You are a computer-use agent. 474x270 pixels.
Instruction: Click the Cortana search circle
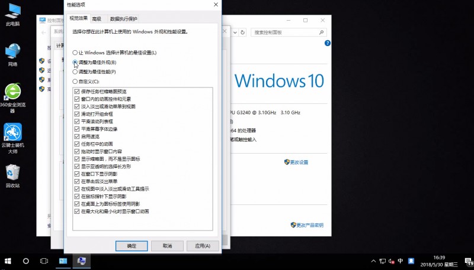tap(26, 261)
